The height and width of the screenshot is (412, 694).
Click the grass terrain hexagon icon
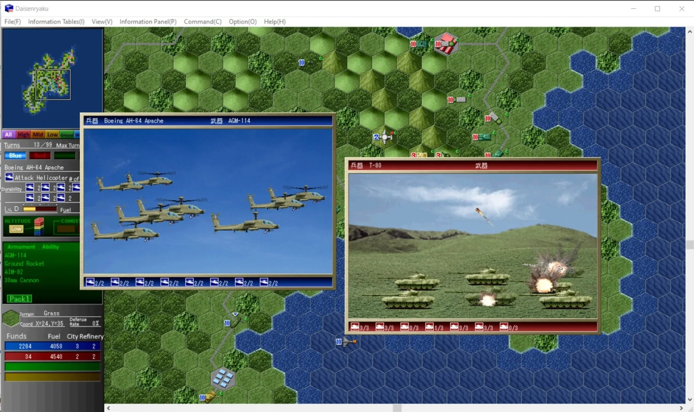coord(11,318)
